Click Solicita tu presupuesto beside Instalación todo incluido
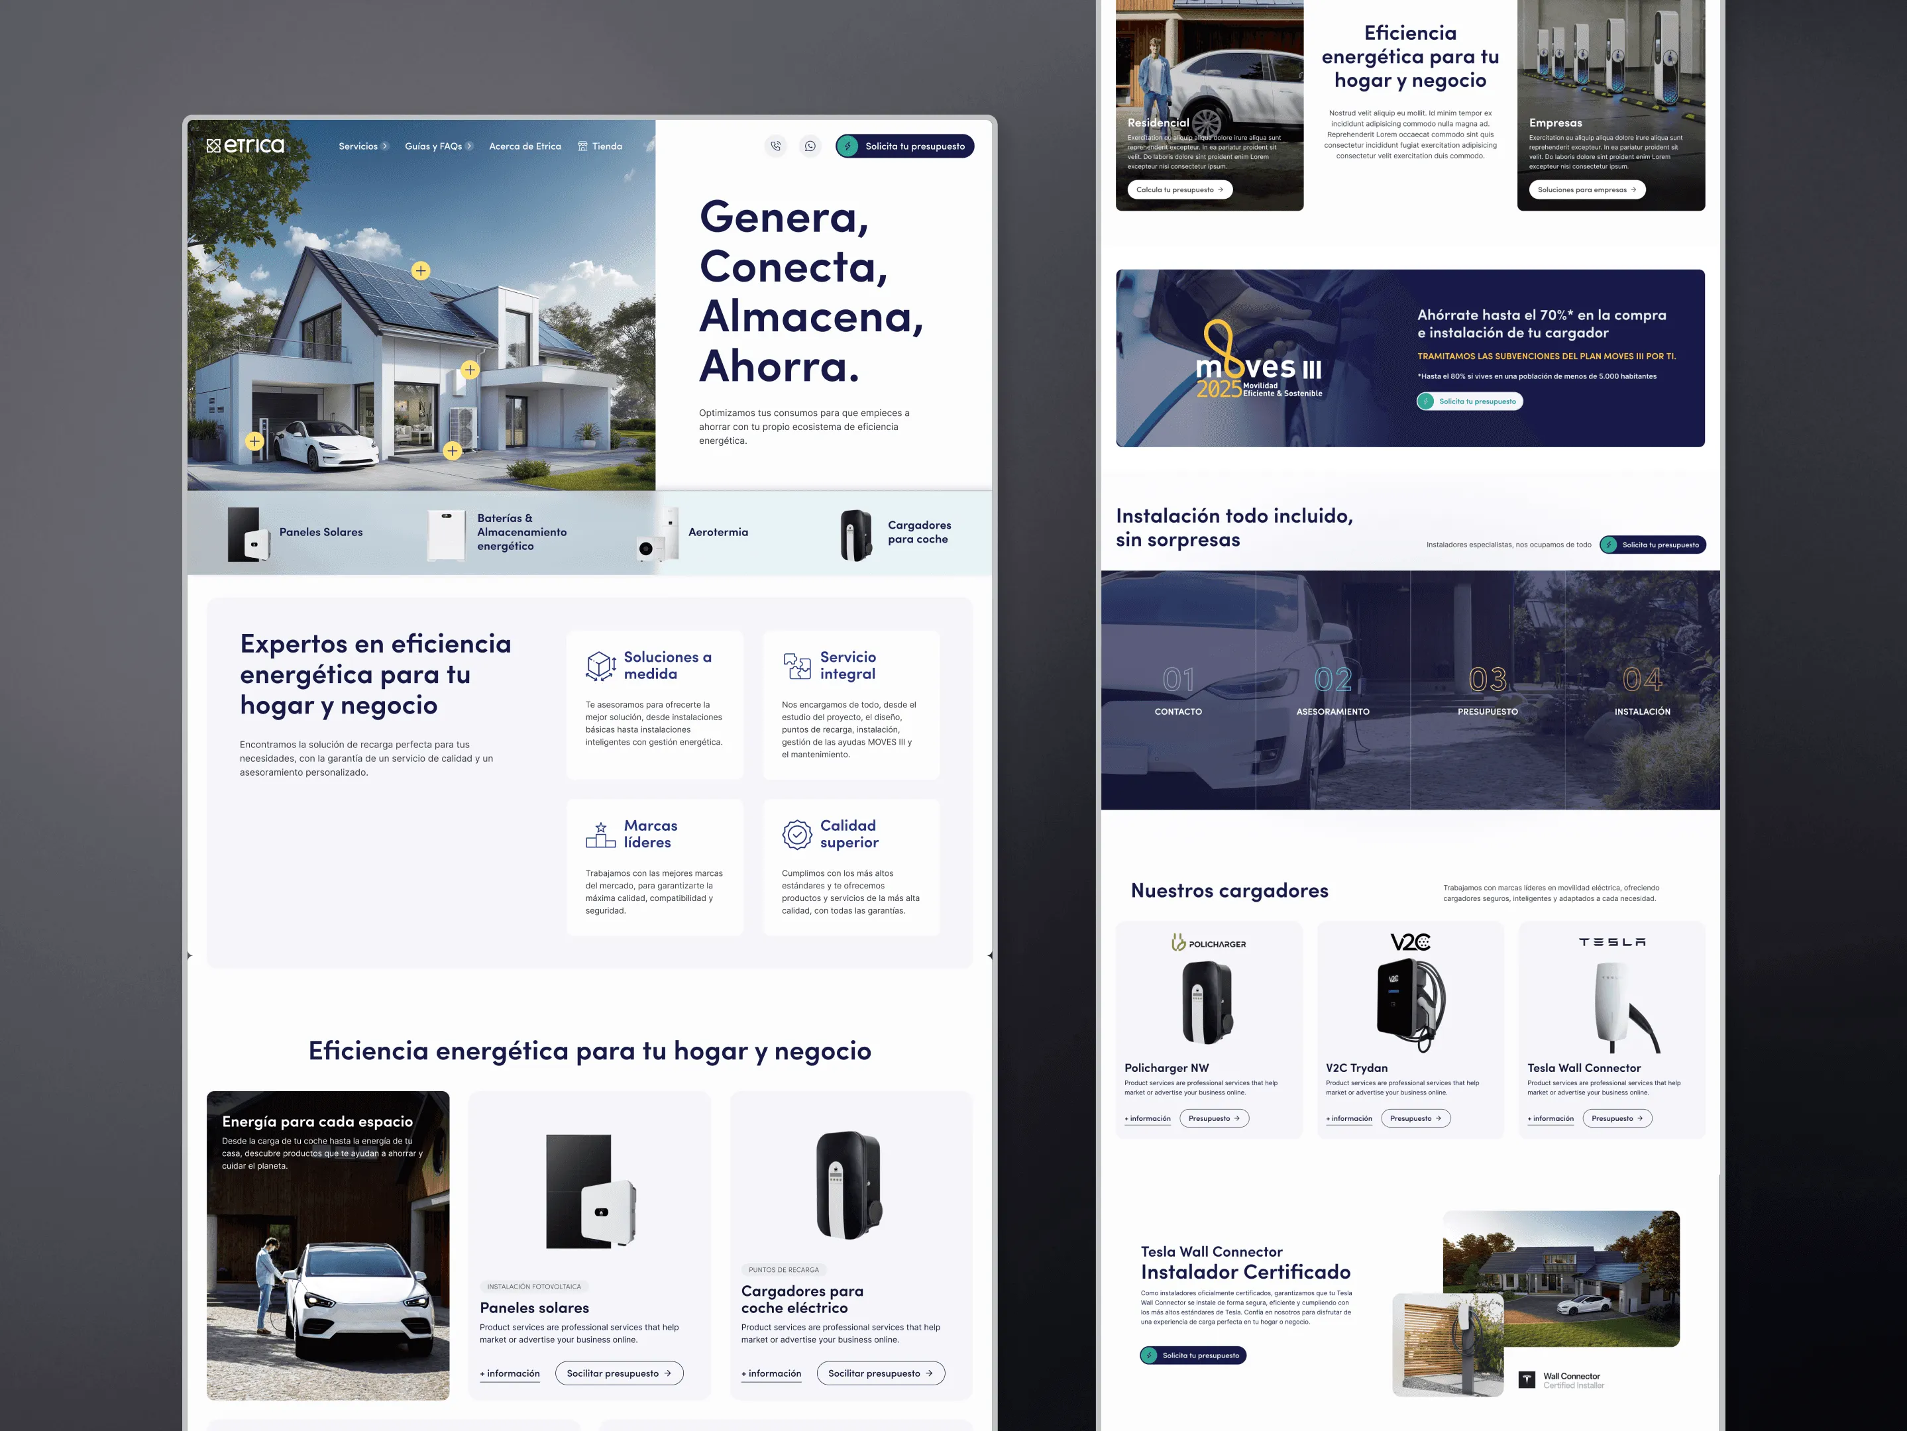The image size is (1907, 1431). [x=1653, y=545]
